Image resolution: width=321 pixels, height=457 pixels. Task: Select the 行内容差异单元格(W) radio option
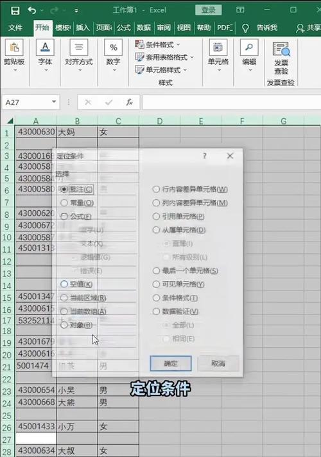click(190, 190)
